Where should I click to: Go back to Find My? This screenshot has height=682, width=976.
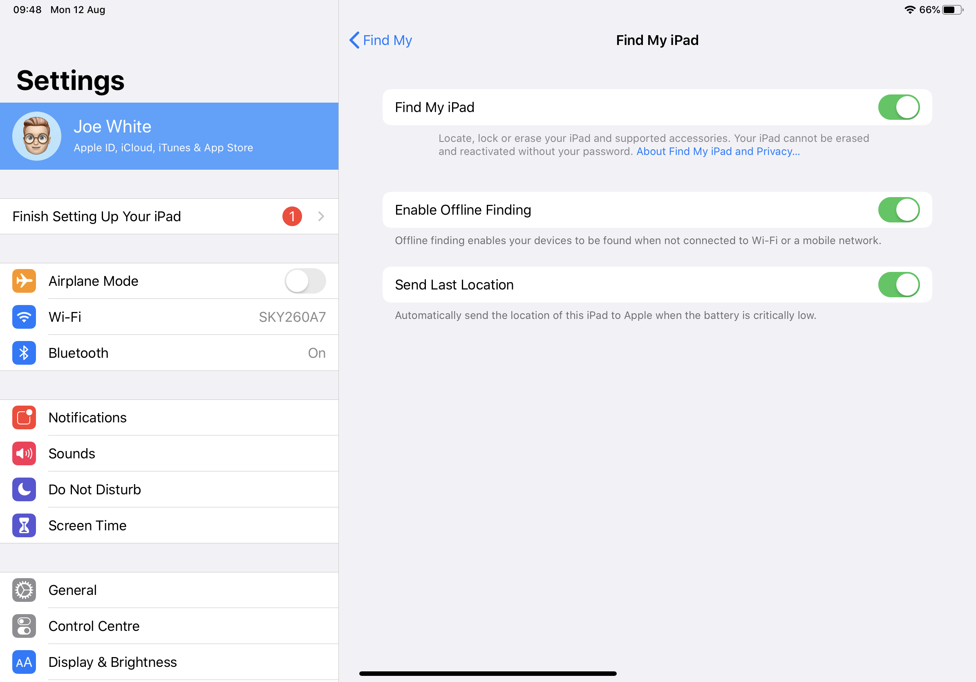coord(381,40)
